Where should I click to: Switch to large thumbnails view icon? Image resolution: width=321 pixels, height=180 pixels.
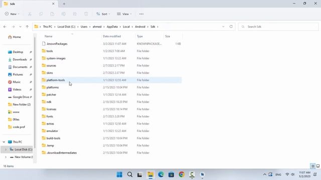click(317, 166)
